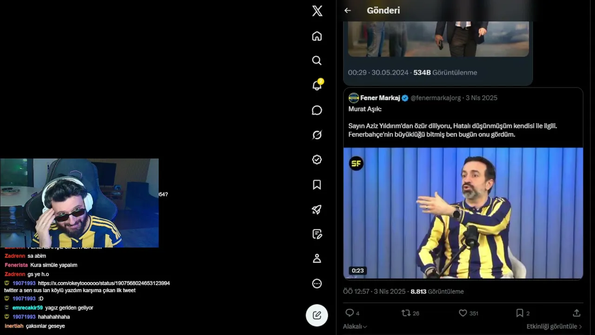This screenshot has width=595, height=335.
Task: Click the inertiah chat username
Action: point(14,326)
